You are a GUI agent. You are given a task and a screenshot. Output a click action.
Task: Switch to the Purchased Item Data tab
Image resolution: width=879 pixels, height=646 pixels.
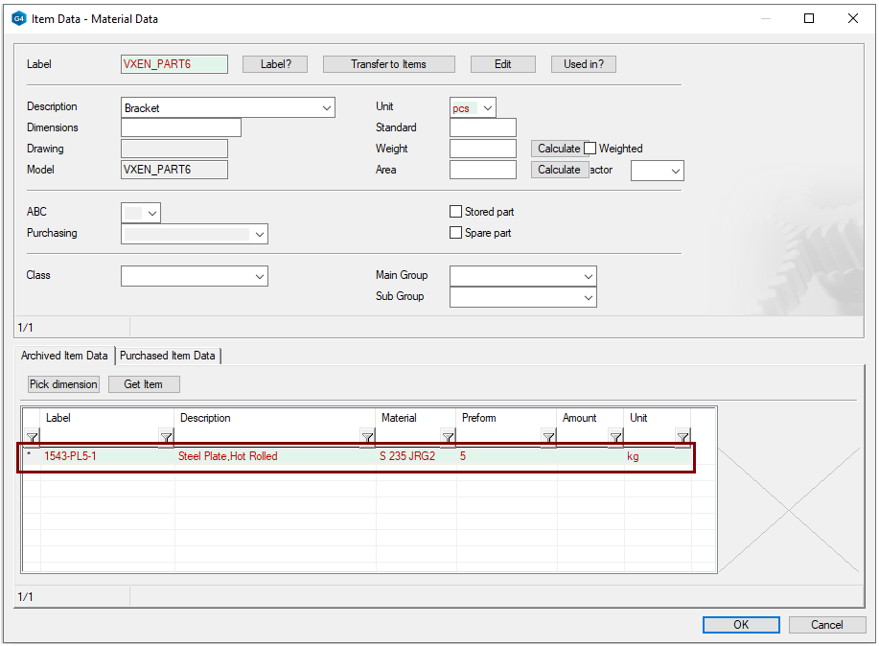168,356
